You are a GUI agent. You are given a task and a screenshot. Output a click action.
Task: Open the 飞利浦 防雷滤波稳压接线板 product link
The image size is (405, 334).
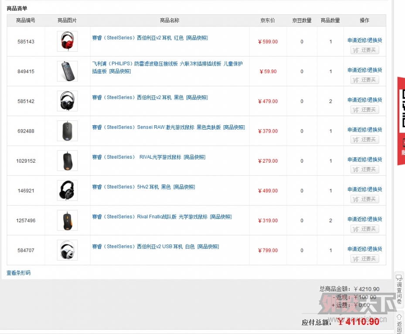pyautogui.click(x=167, y=67)
